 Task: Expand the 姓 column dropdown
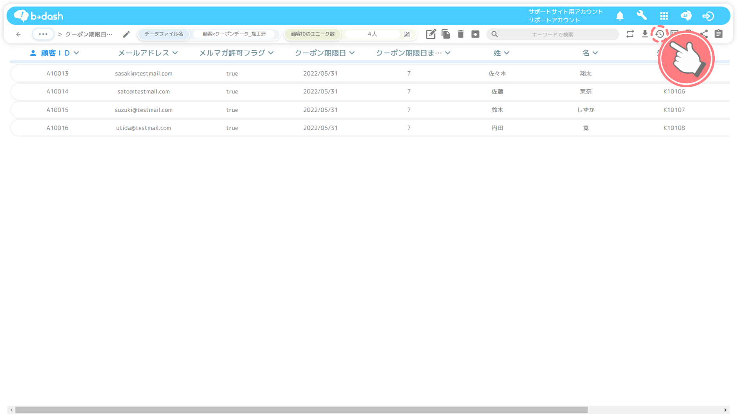[507, 53]
